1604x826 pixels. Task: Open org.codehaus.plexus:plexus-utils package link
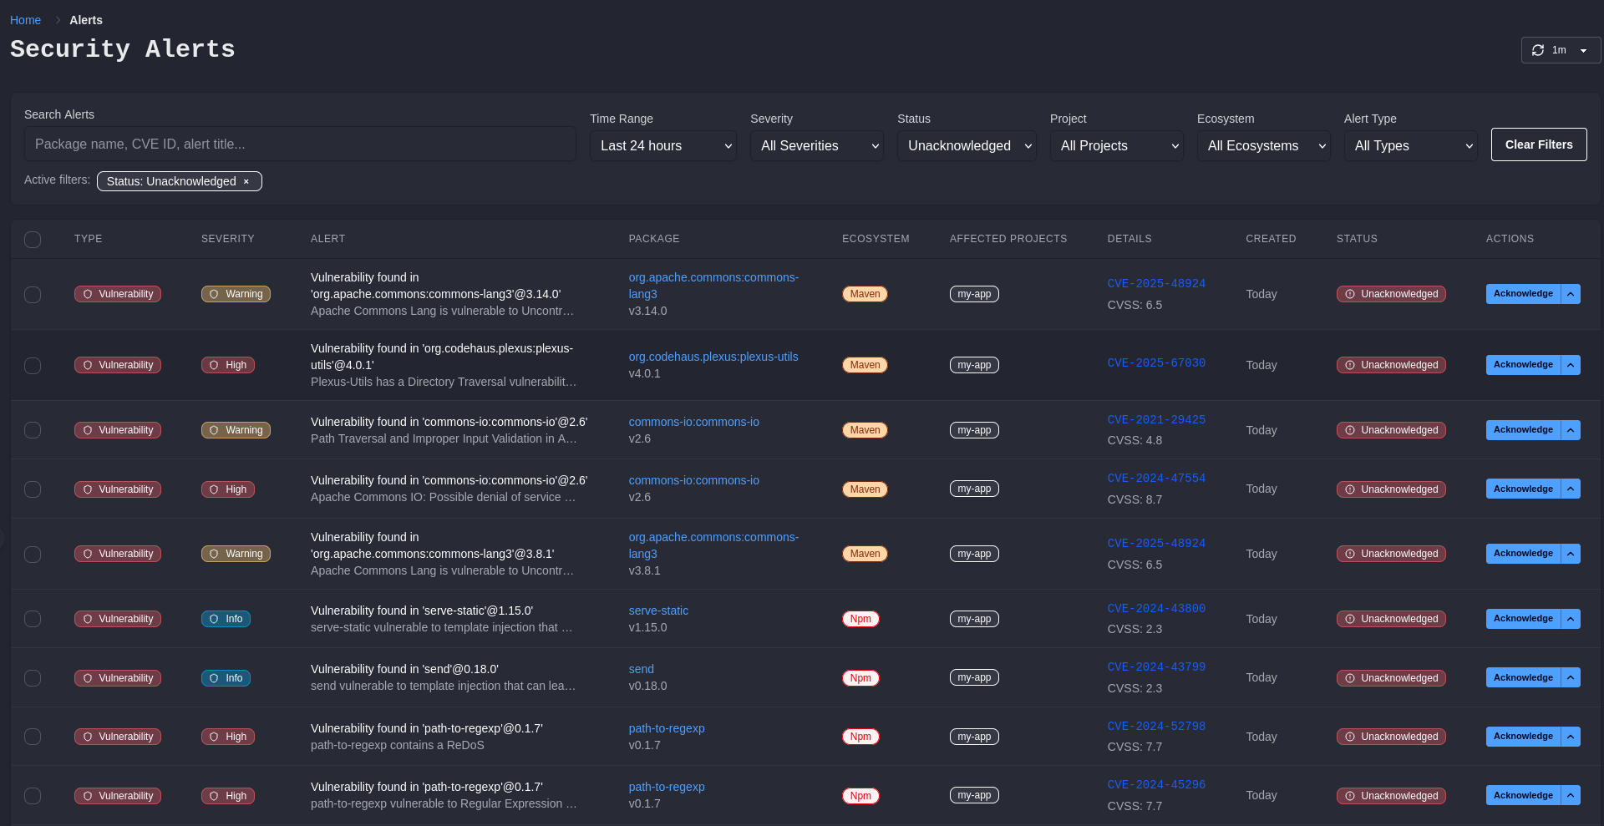coord(713,357)
